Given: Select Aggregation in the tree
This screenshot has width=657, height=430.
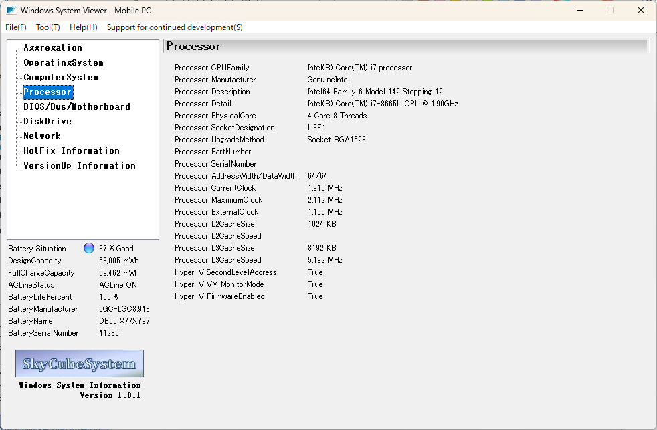Looking at the screenshot, I should point(53,47).
